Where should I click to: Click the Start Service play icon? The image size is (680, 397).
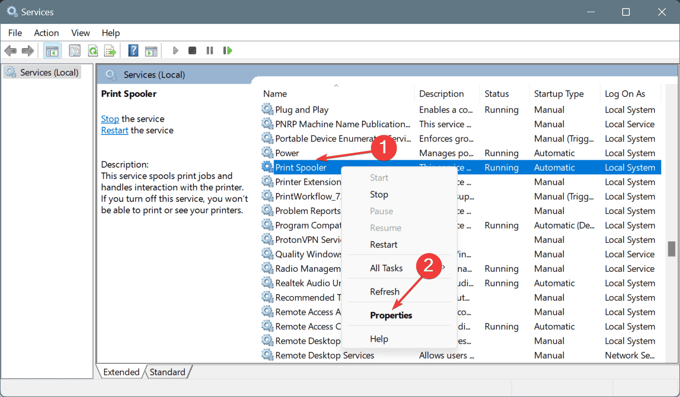point(176,51)
